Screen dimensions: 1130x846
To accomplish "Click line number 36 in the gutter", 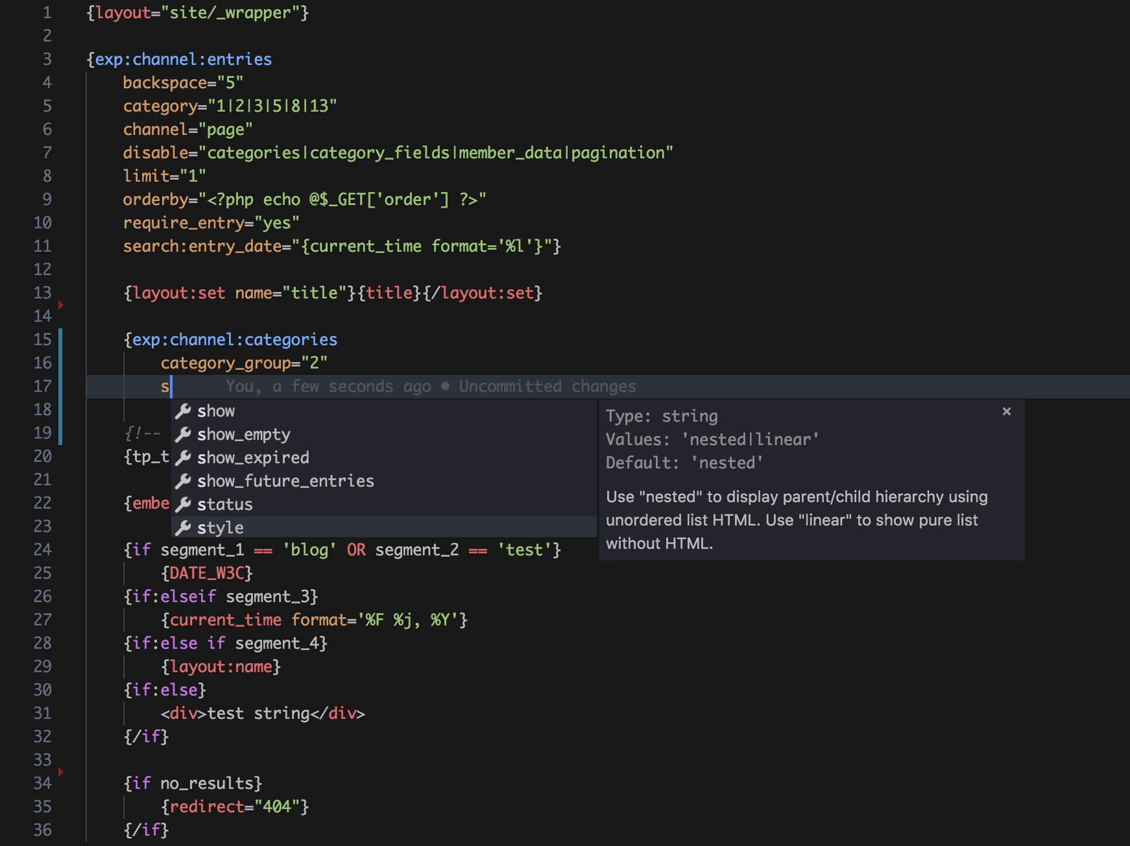I will [42, 830].
